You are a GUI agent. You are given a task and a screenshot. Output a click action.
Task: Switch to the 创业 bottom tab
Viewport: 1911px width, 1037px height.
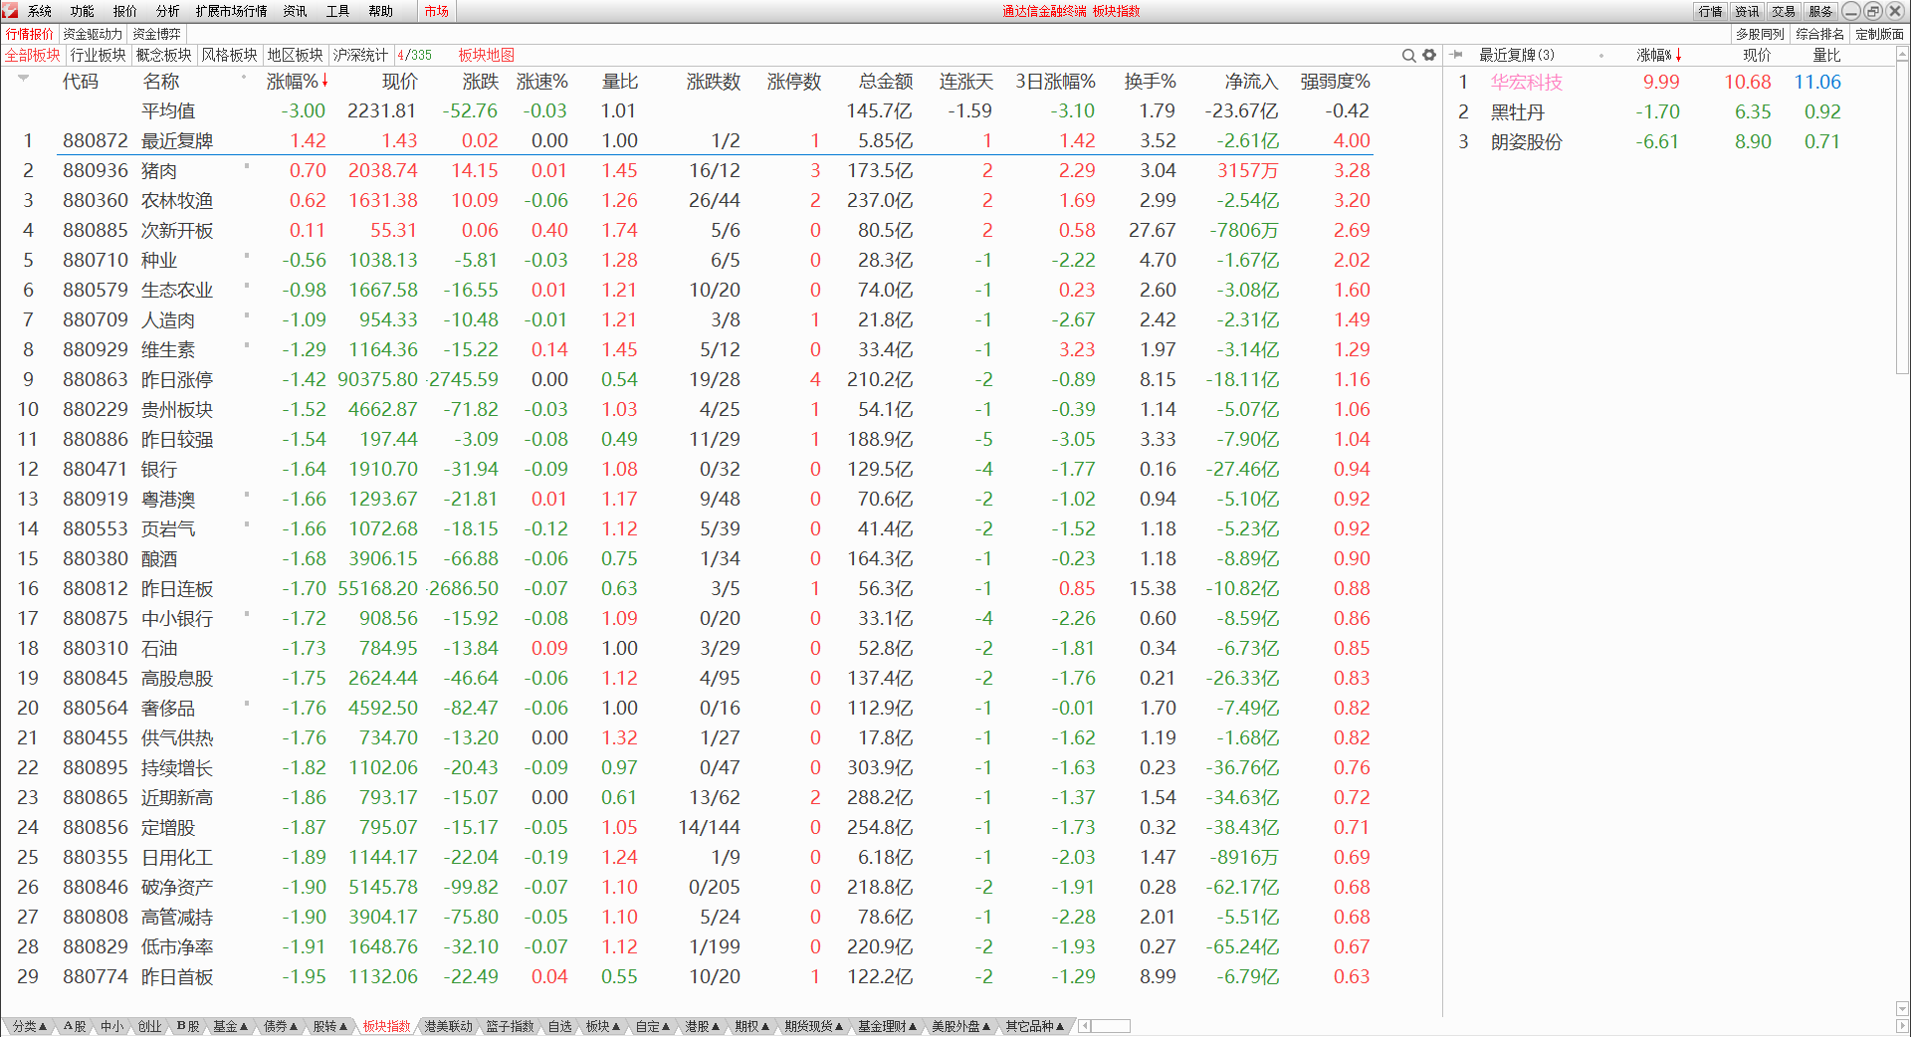(149, 1026)
